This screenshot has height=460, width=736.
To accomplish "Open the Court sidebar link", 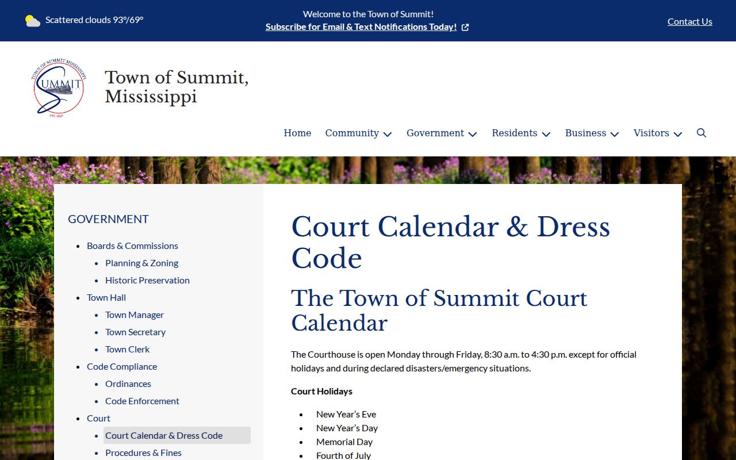I will (x=98, y=418).
